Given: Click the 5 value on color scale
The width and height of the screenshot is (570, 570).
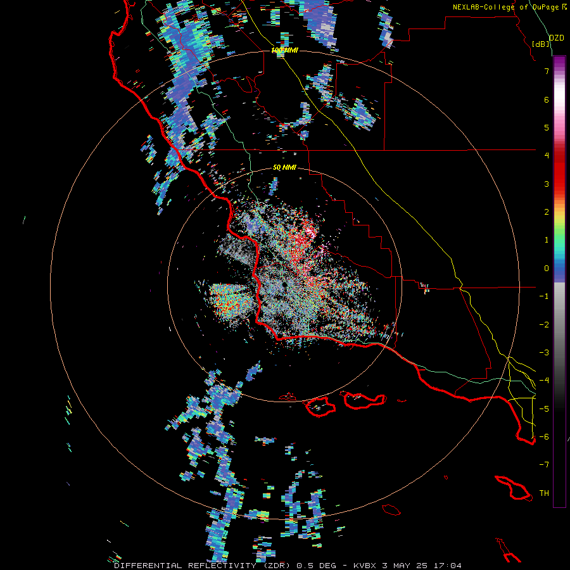Looking at the screenshot, I should pos(547,127).
